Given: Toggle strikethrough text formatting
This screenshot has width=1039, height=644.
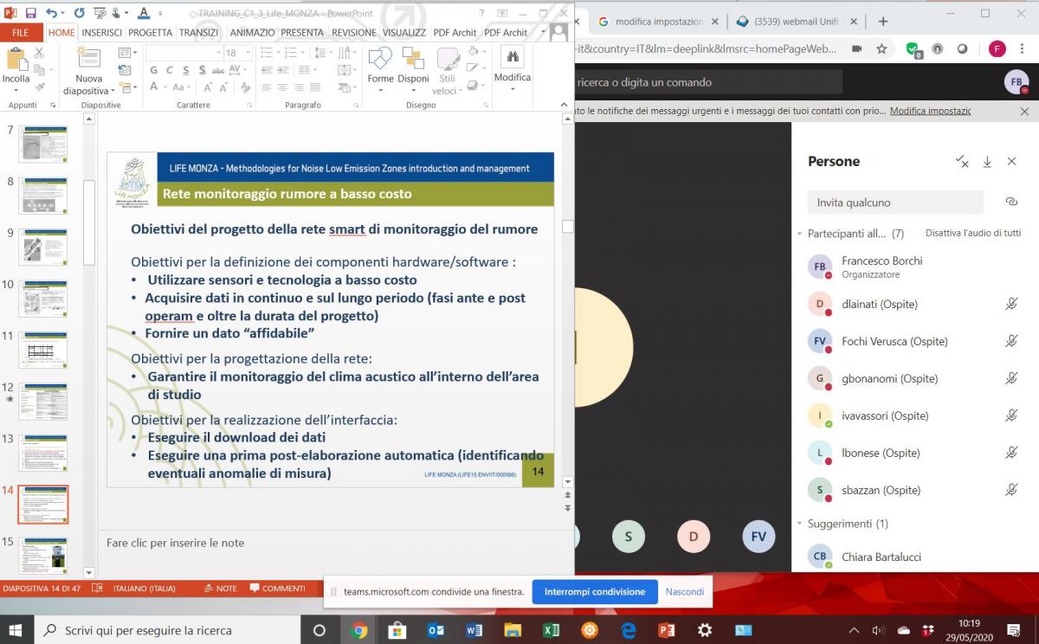Looking at the screenshot, I should pyautogui.click(x=216, y=70).
